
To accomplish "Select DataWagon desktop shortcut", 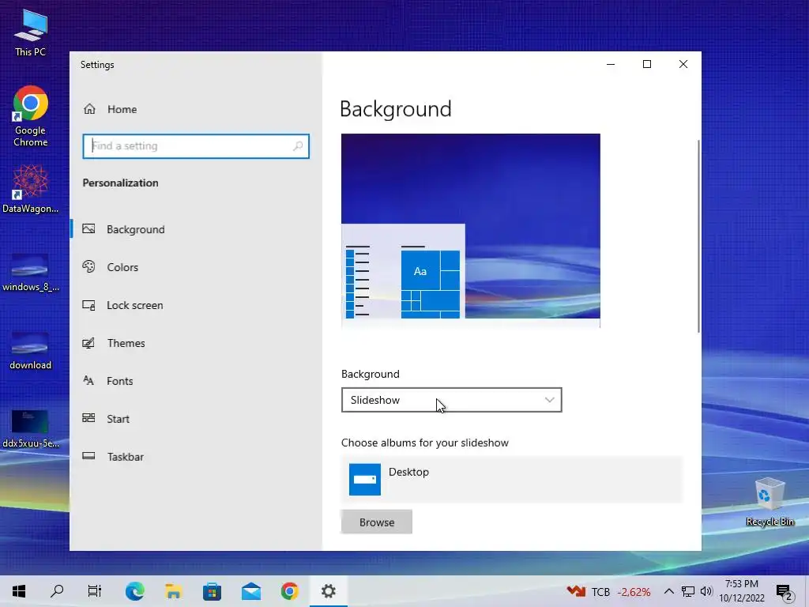I will point(31,189).
